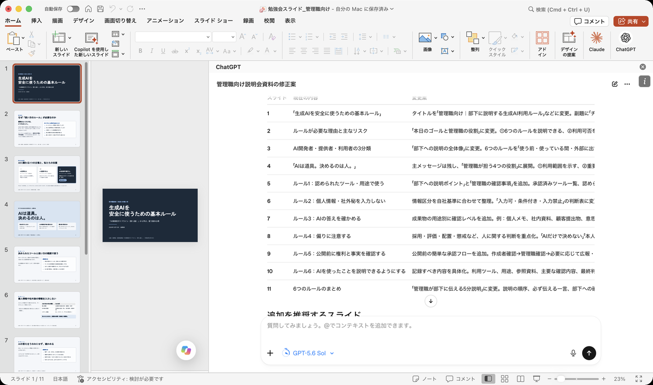Open reading view from the status bar
Image resolution: width=653 pixels, height=385 pixels.
tap(521, 379)
